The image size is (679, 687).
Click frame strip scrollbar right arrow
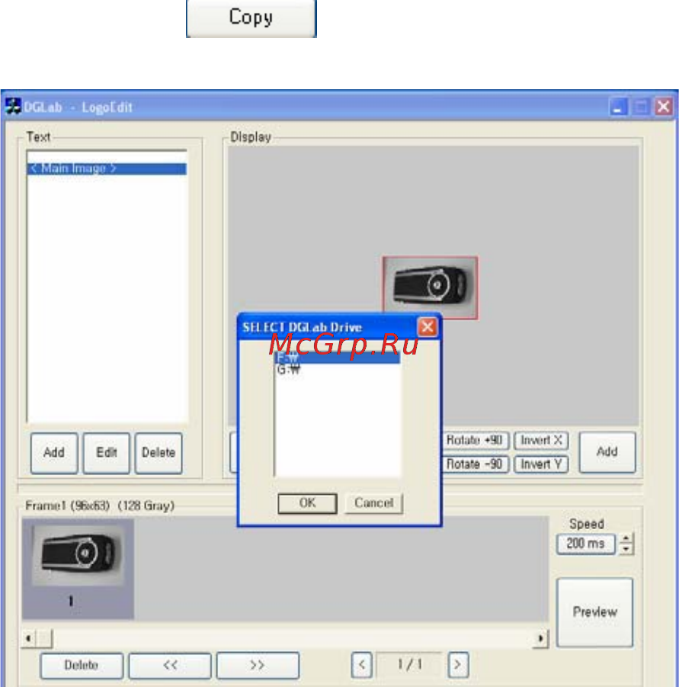click(x=541, y=638)
